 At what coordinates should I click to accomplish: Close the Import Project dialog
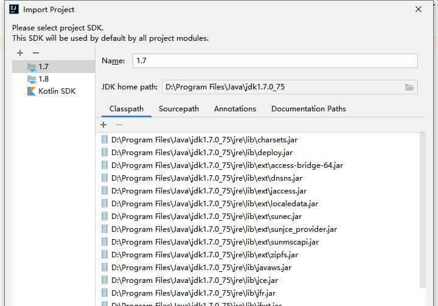pos(419,9)
